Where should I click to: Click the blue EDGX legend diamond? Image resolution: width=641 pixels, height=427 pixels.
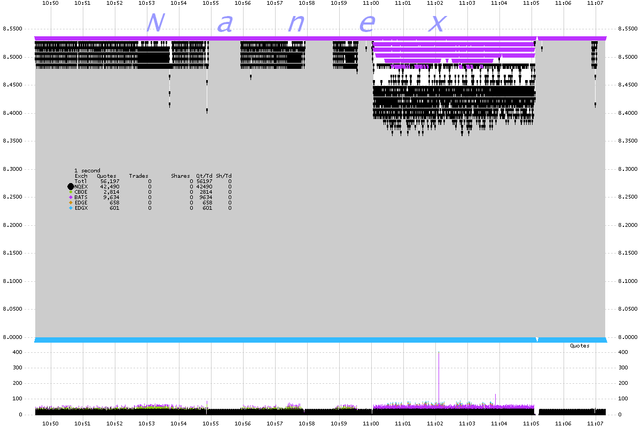coord(71,208)
